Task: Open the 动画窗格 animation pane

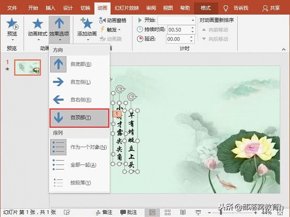Action: pyautogui.click(x=113, y=20)
